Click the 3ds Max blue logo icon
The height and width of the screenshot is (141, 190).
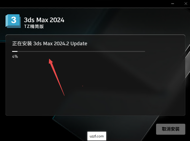point(13,21)
